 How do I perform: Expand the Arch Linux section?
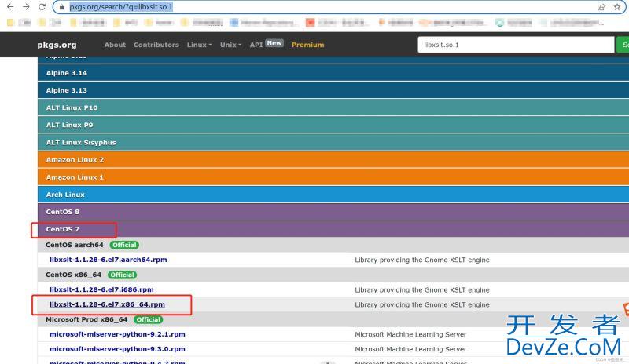[65, 195]
